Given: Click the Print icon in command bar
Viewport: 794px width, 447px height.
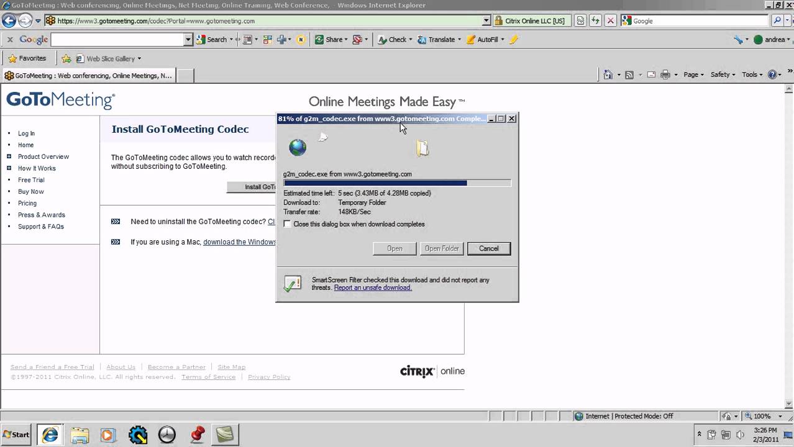Looking at the screenshot, I should click(x=665, y=74).
